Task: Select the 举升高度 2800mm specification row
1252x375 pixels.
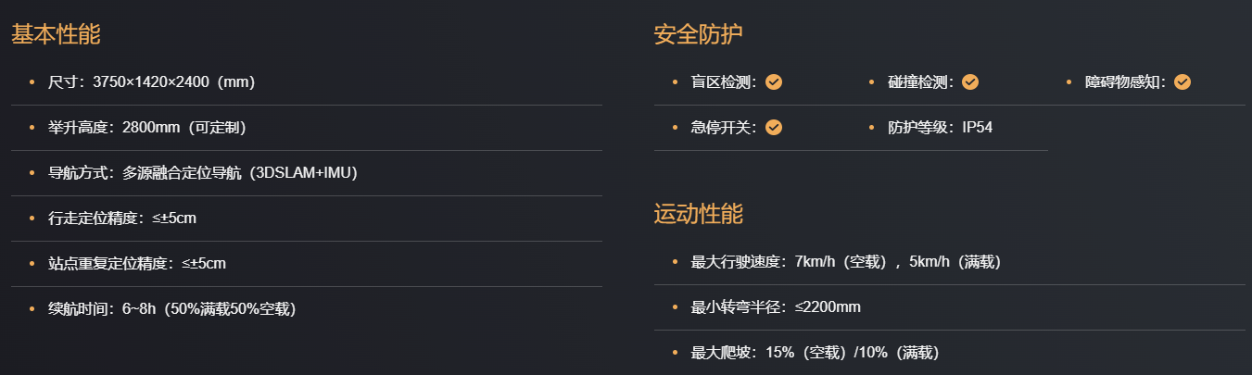Action: pos(146,128)
